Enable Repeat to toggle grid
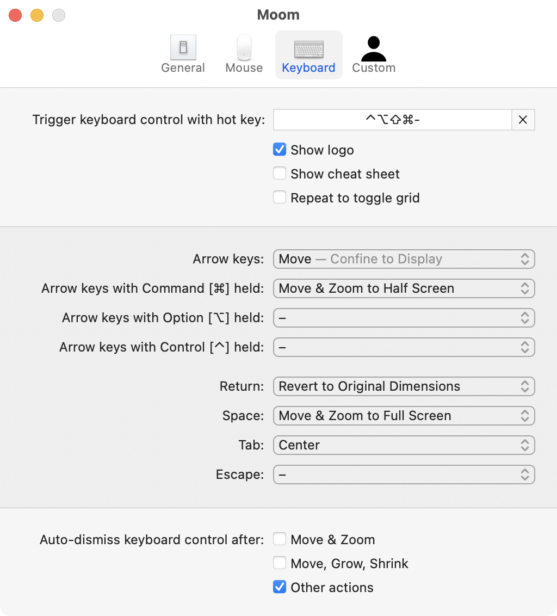 click(280, 198)
